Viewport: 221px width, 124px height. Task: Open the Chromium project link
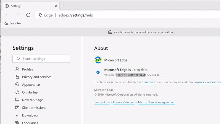point(148,82)
